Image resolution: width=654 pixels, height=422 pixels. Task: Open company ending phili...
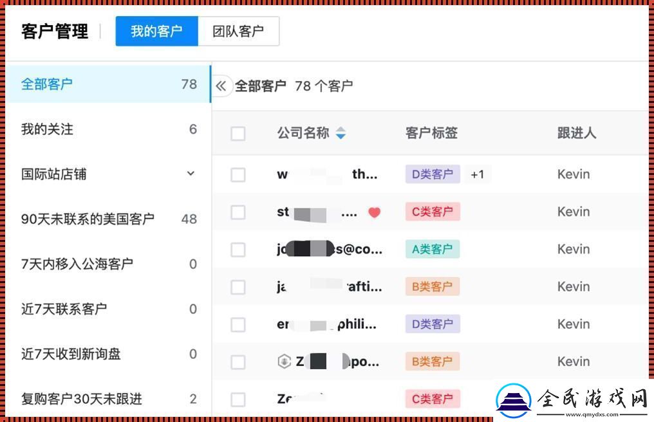point(326,324)
